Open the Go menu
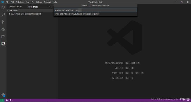 [33, 2]
